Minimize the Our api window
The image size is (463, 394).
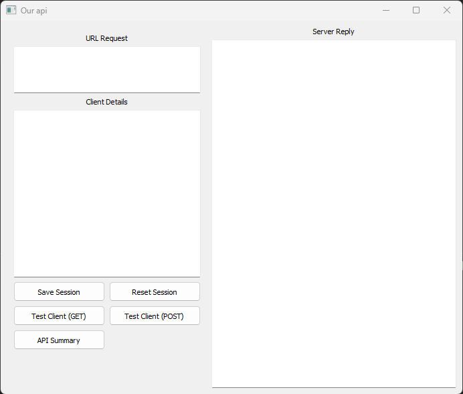point(386,10)
